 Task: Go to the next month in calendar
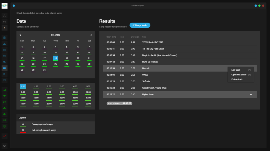tap(91, 35)
